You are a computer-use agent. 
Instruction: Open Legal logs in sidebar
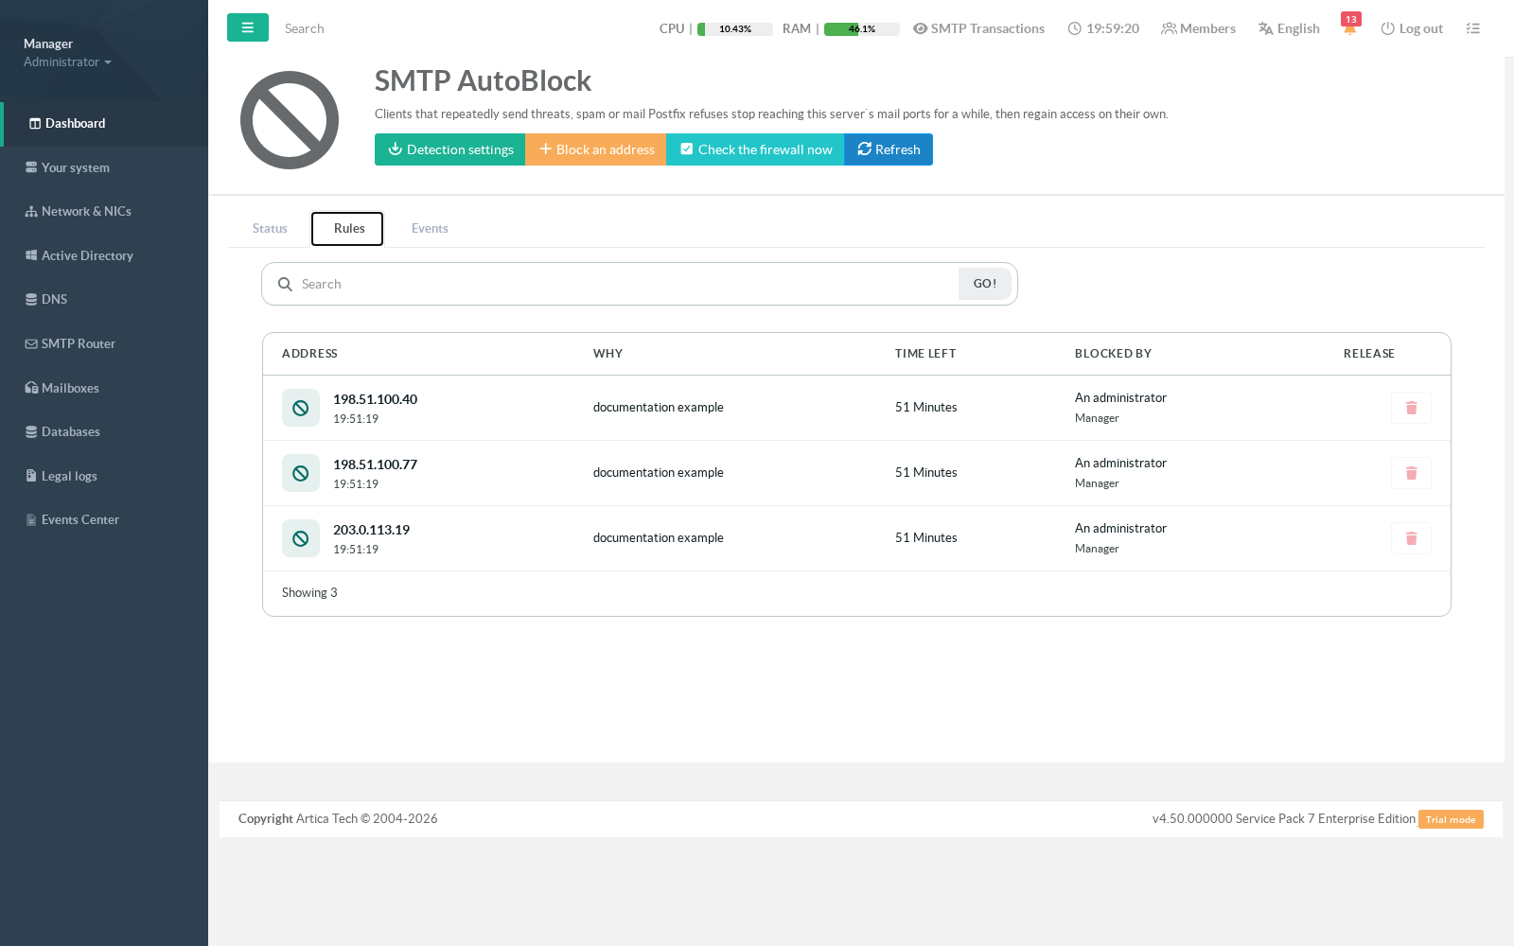click(104, 476)
